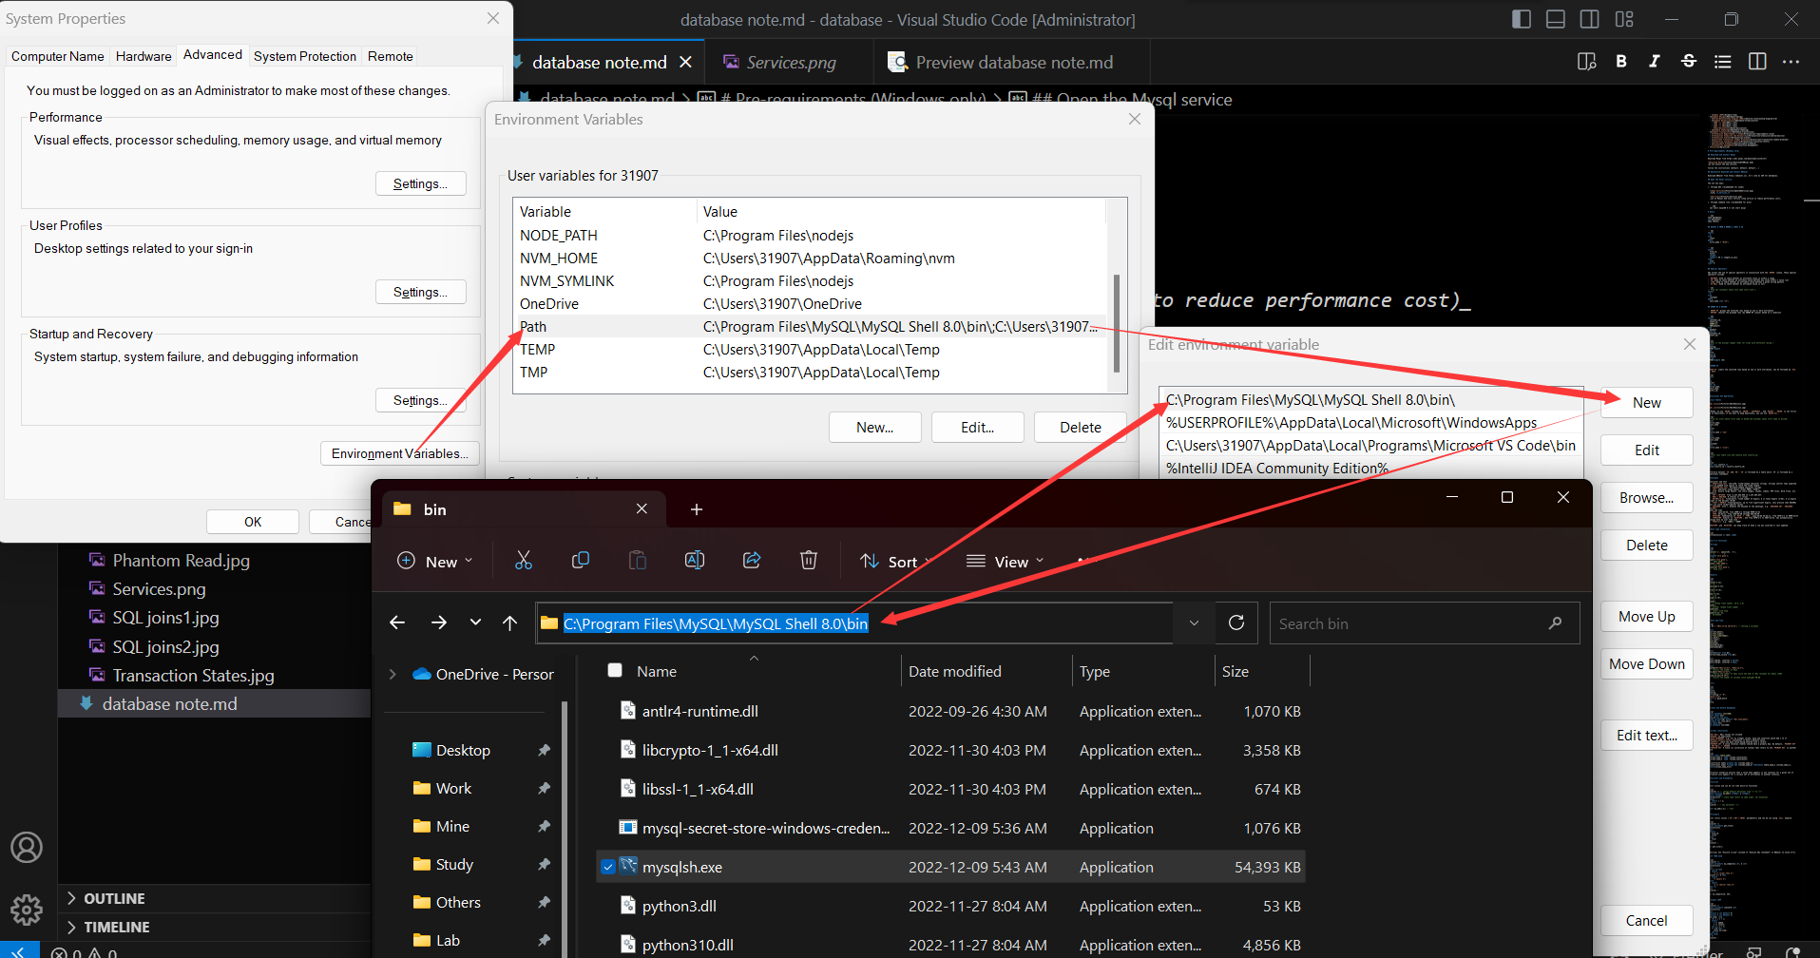Apply Bold formatting in editor toolbar
The width and height of the screenshot is (1820, 958).
click(1621, 62)
